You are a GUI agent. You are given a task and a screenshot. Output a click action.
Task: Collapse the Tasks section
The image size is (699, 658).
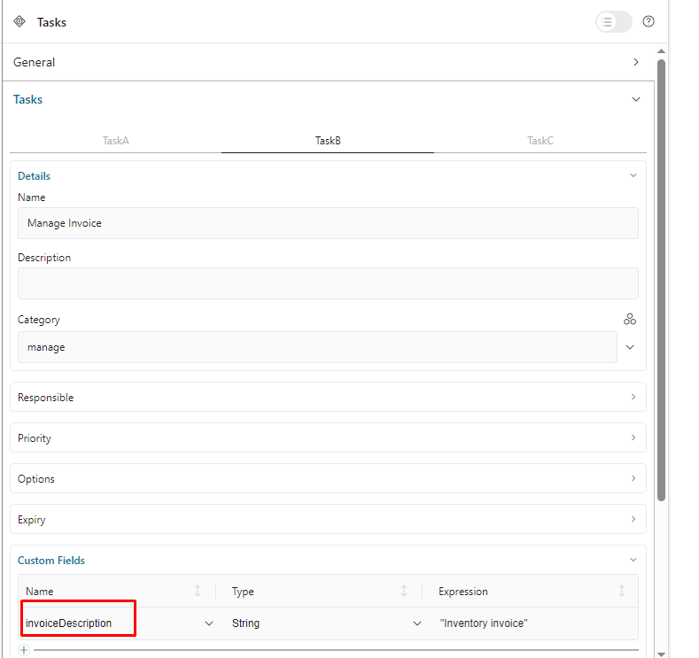(635, 99)
